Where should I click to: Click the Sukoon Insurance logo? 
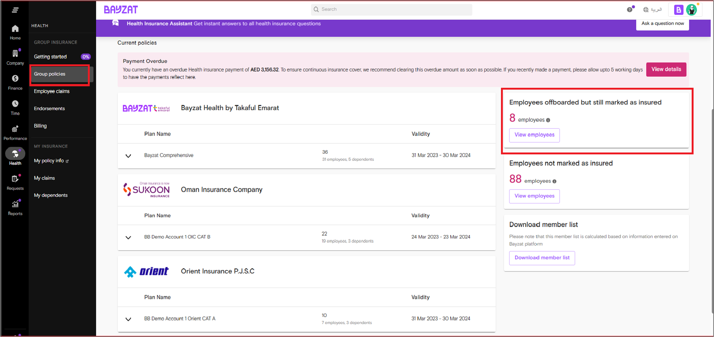point(146,190)
